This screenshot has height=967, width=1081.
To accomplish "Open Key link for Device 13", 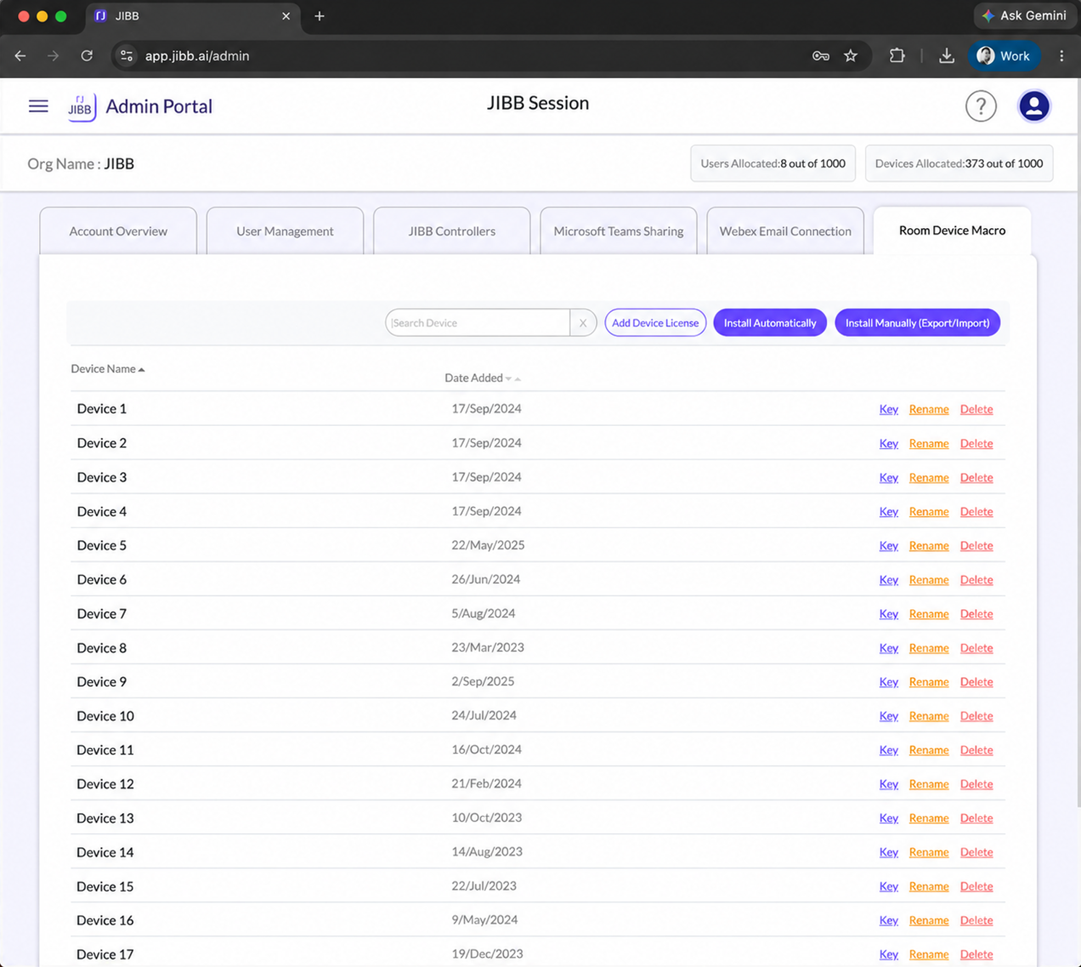I will pyautogui.click(x=888, y=818).
